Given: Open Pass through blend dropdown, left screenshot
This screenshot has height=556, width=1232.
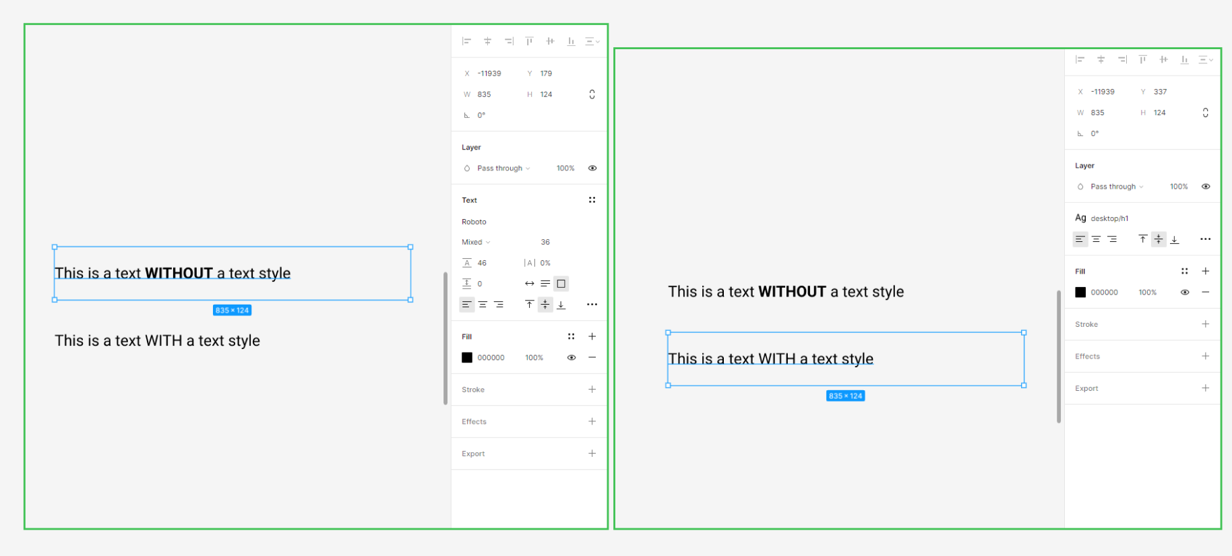Looking at the screenshot, I should 503,168.
